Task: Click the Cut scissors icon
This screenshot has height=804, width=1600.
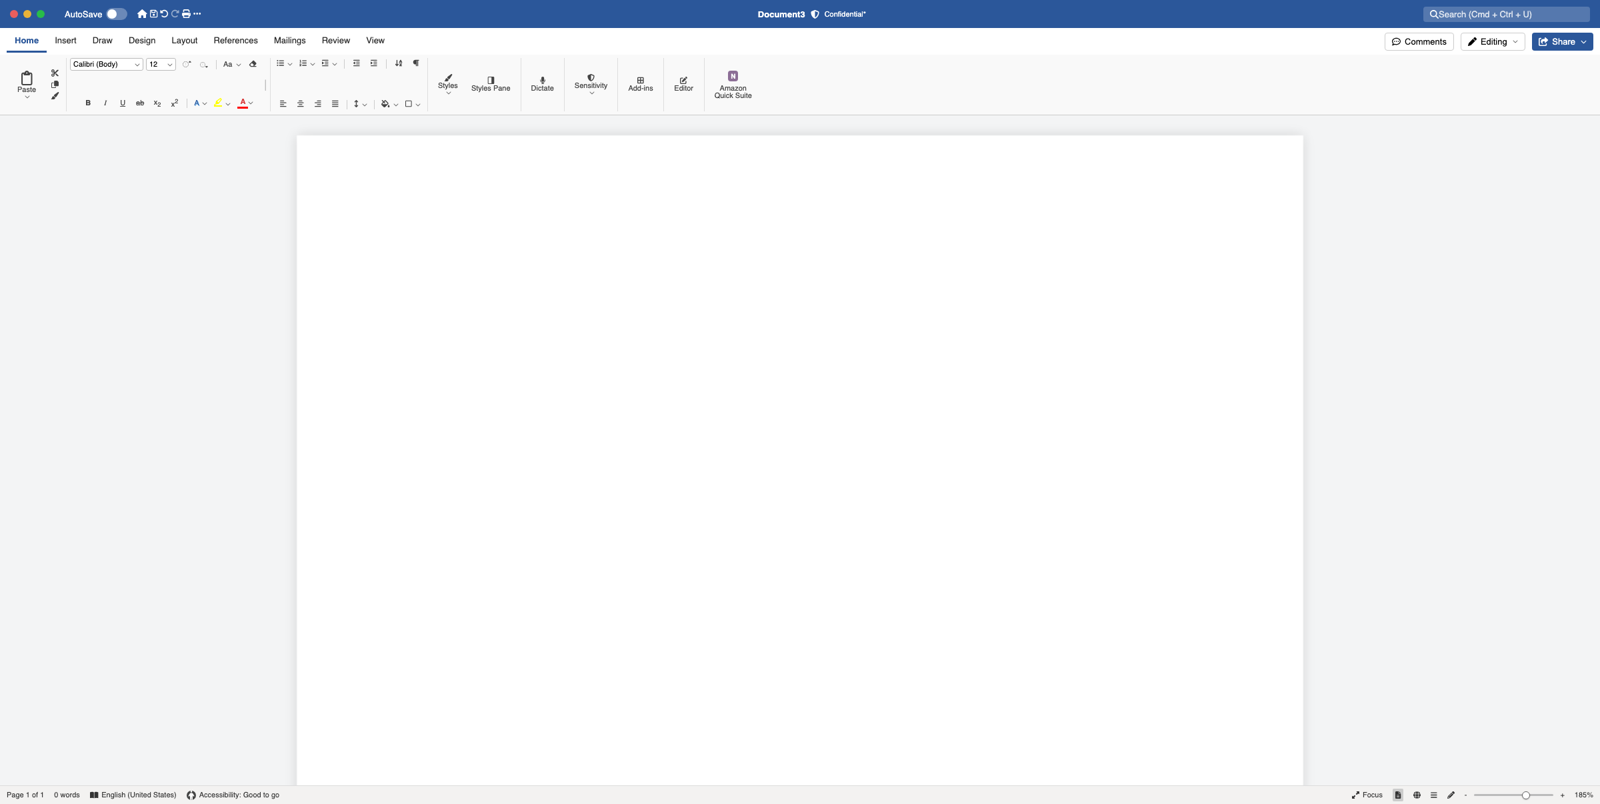Action: (x=55, y=73)
